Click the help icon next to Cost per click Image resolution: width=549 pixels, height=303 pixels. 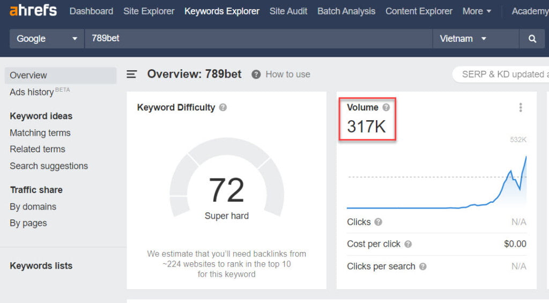408,244
